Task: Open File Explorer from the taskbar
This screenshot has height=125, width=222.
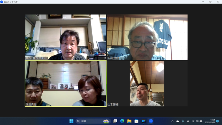Action: coord(129,121)
